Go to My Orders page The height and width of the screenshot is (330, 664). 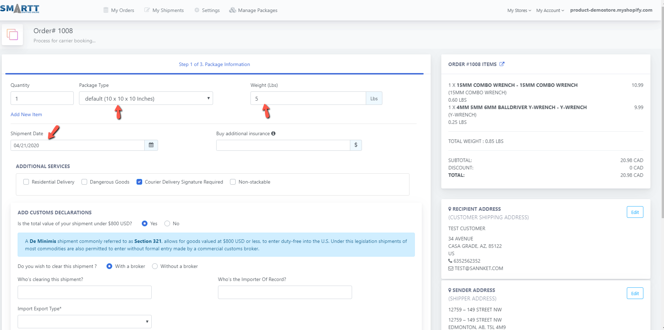tap(119, 10)
